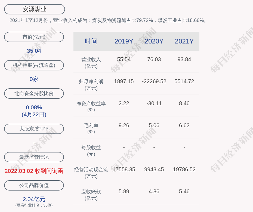Select the gross margin value 9.26
Viewport: 253px width, 212px height.
coord(124,125)
